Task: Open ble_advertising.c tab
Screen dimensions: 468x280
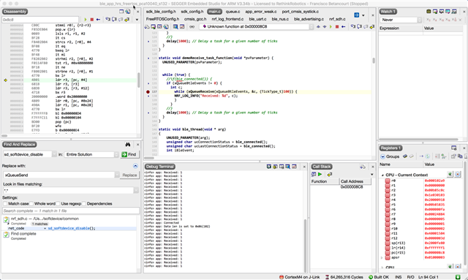Action: (309, 19)
